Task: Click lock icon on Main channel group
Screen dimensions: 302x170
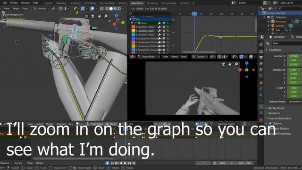Action: 168,23
